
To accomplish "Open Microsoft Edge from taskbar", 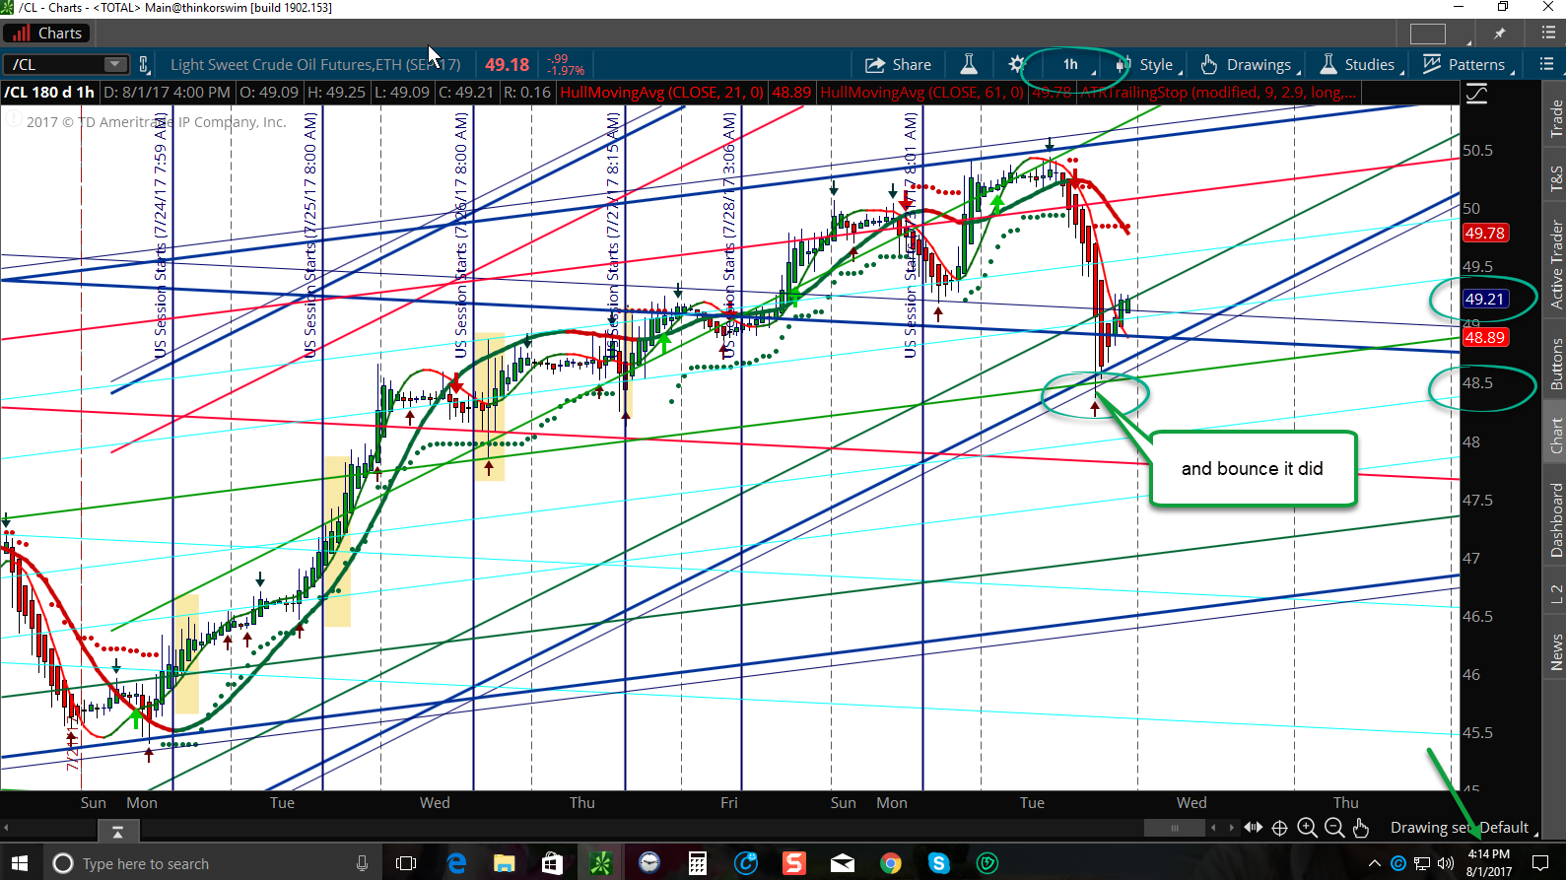I will [x=456, y=863].
